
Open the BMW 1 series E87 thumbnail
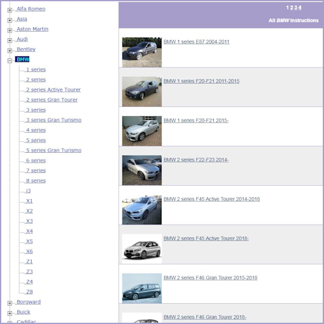[142, 52]
